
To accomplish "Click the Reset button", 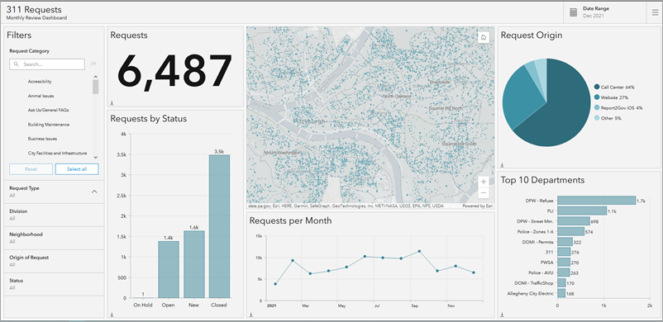I will pyautogui.click(x=31, y=169).
